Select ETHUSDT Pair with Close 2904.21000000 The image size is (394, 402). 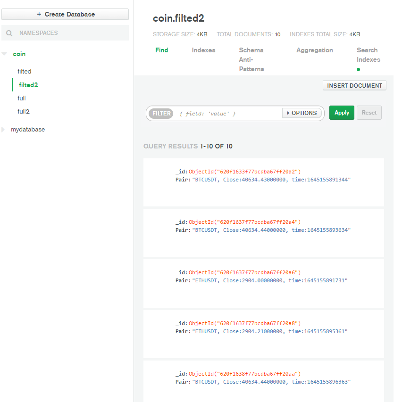[x=270, y=331]
